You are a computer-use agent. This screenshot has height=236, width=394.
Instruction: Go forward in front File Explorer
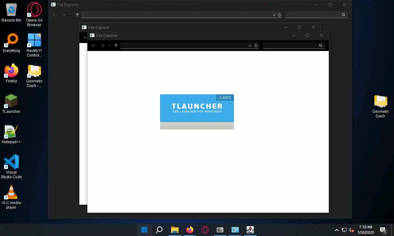click(x=103, y=45)
